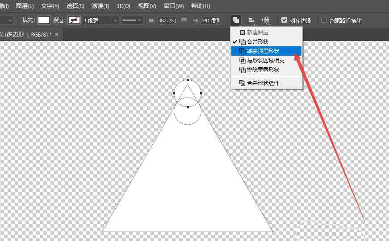Screen dimensions: 389x241
Task: Click the link width and height icon
Action: [184, 20]
